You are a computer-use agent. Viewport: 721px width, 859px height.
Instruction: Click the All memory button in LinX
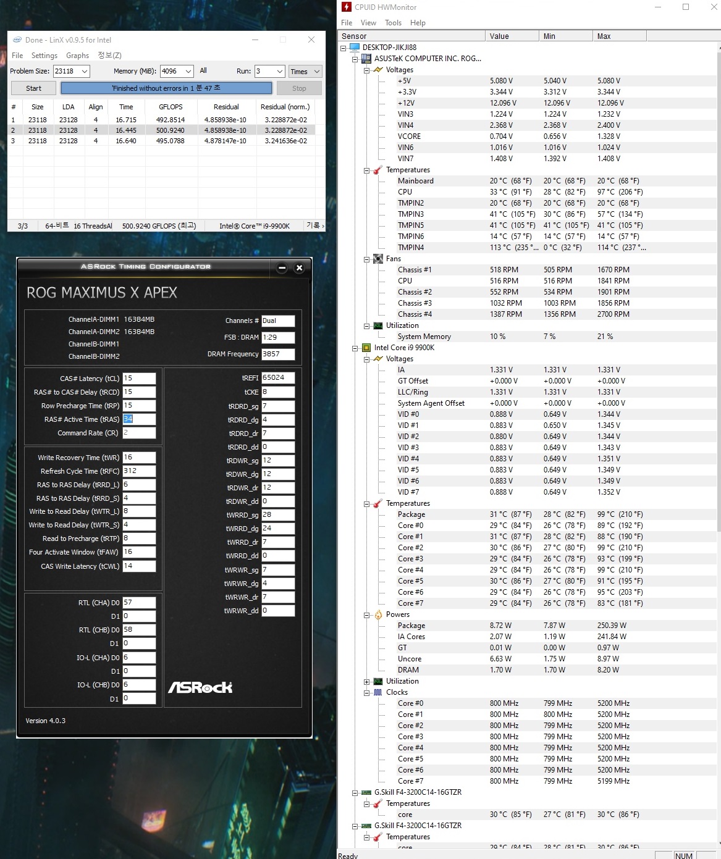coord(203,70)
